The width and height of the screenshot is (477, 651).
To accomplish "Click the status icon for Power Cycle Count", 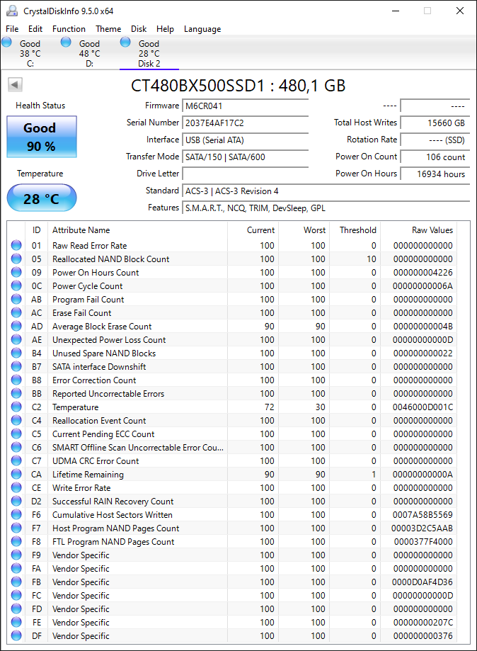I will (x=16, y=285).
